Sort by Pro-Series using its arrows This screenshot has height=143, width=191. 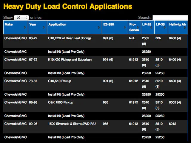pyautogui.click(x=138, y=27)
